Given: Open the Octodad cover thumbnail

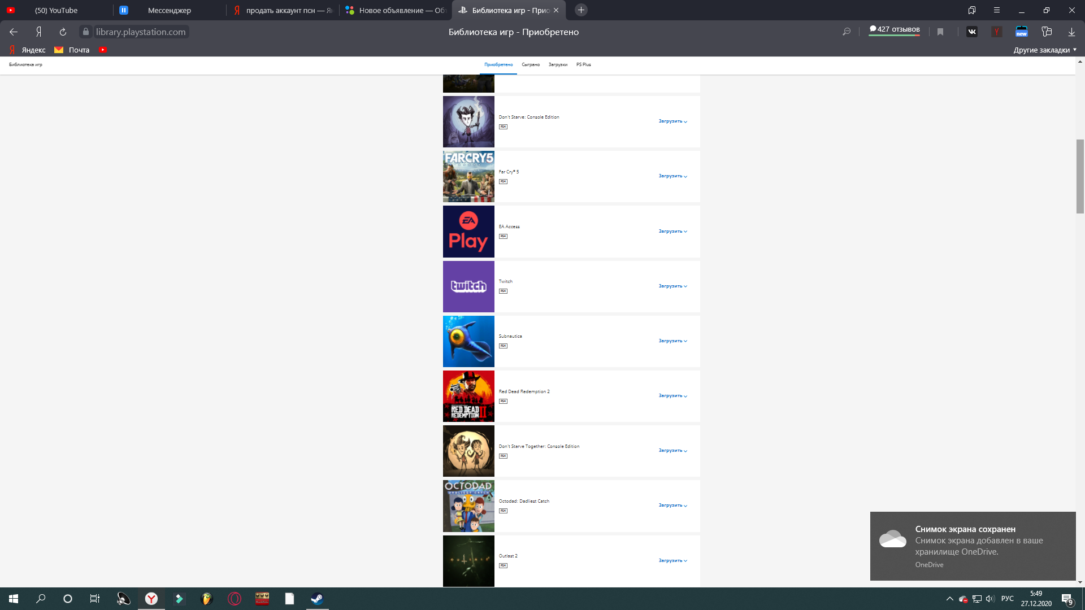Looking at the screenshot, I should (x=468, y=506).
